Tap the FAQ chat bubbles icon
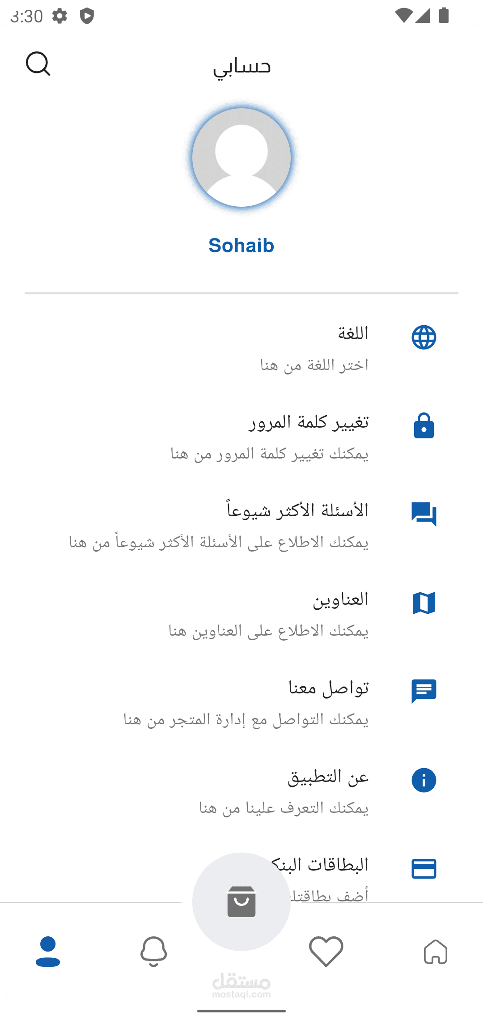Viewport: 483px width, 1020px height. coord(424,514)
